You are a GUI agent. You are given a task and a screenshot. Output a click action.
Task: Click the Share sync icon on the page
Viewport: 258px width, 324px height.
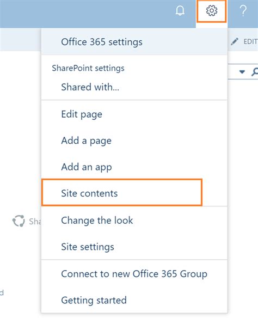[x=19, y=221]
